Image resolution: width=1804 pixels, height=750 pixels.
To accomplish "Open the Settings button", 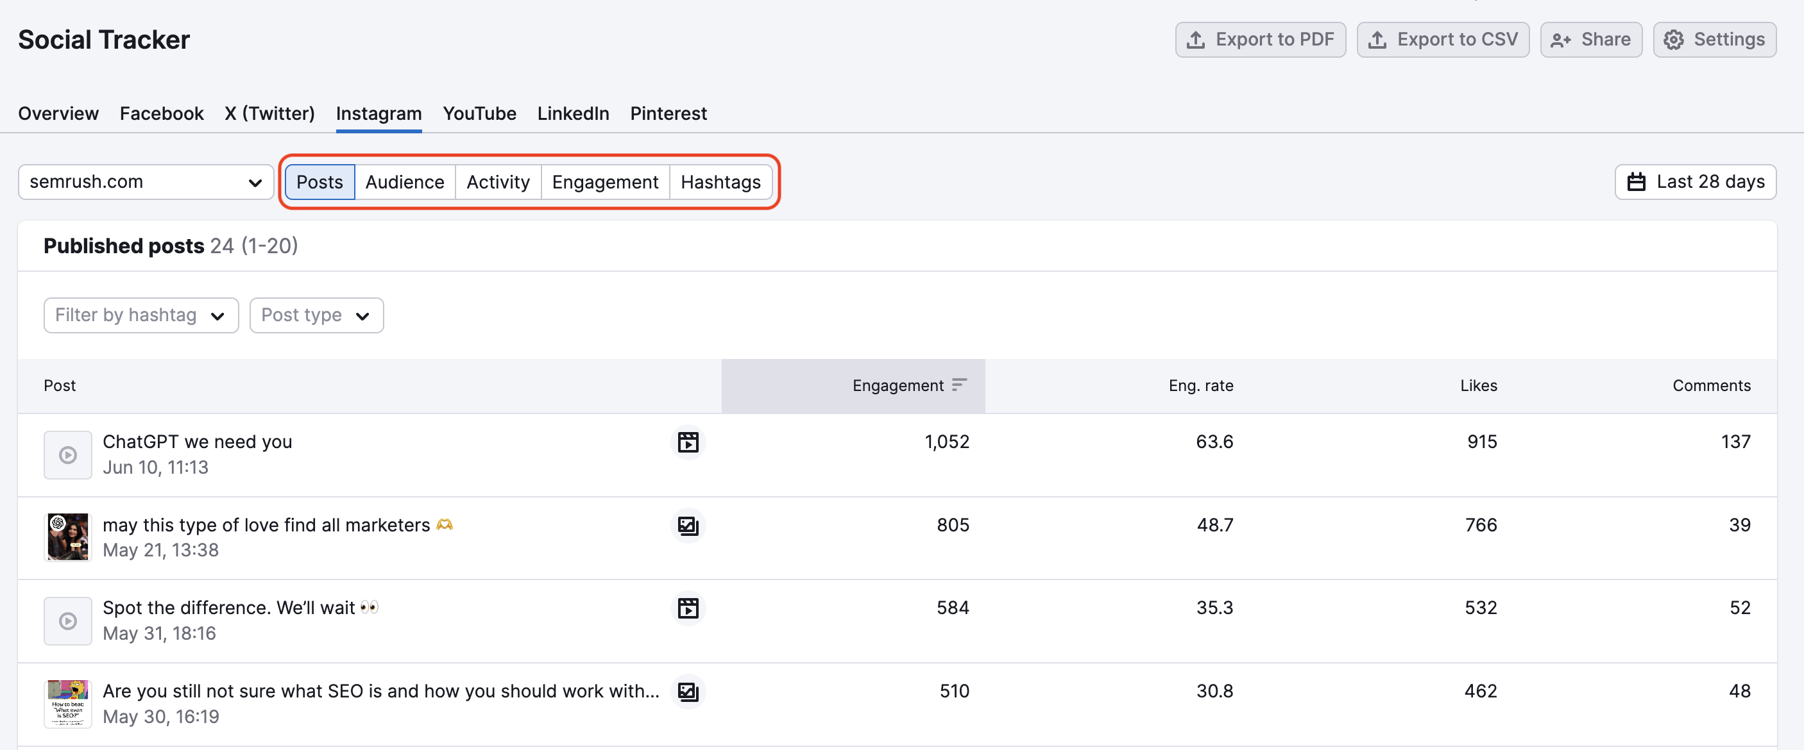I will (x=1714, y=40).
